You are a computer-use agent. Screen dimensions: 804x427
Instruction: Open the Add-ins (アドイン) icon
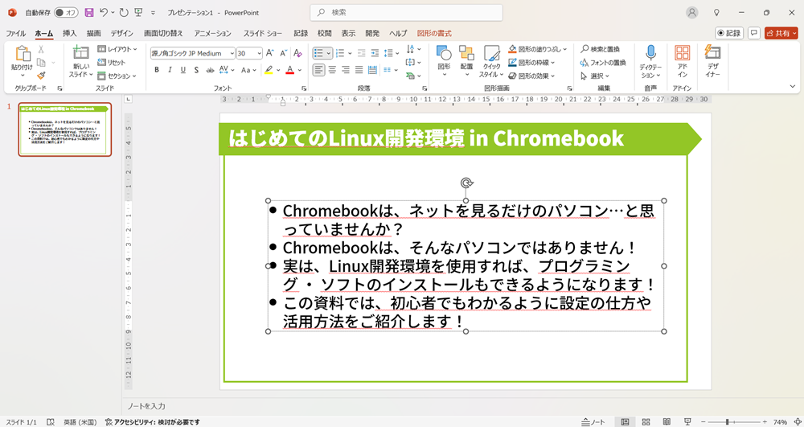[x=682, y=53]
